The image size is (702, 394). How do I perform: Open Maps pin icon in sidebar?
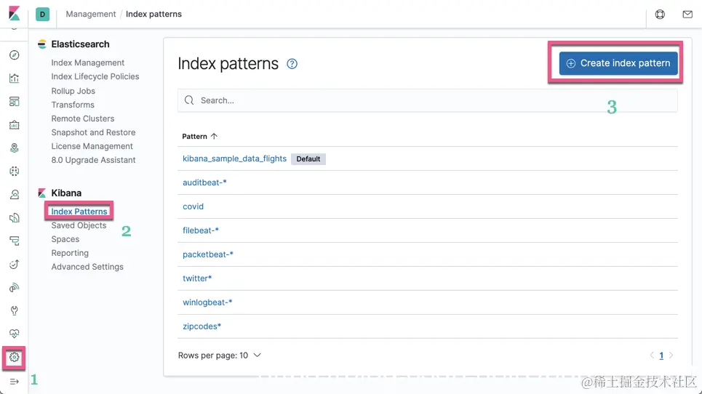[15, 148]
